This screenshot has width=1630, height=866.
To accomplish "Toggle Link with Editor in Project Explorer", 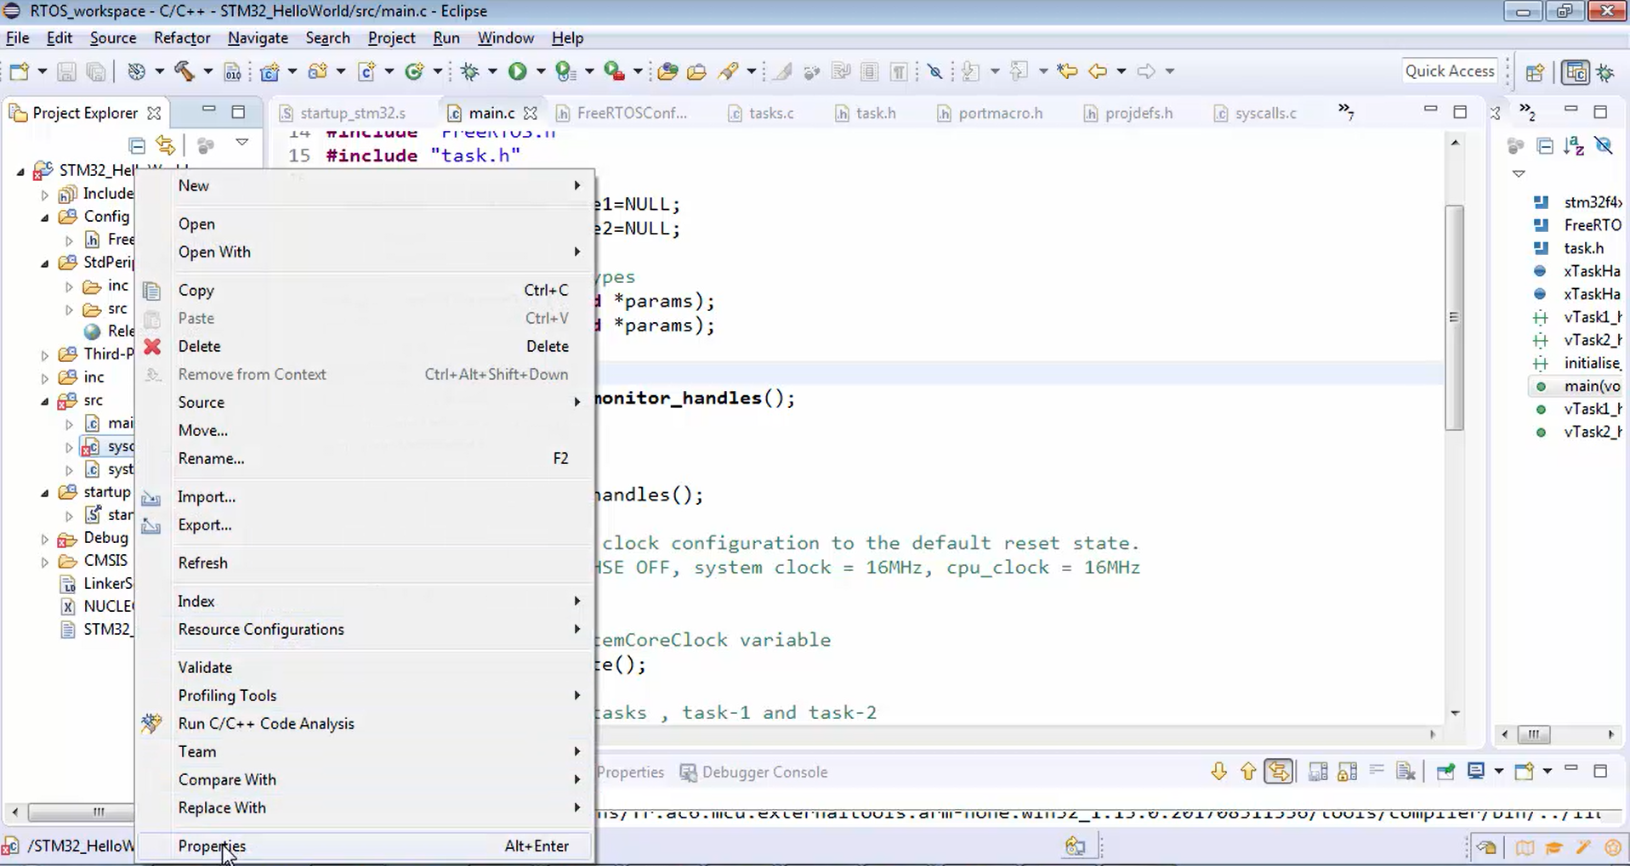I will [166, 145].
